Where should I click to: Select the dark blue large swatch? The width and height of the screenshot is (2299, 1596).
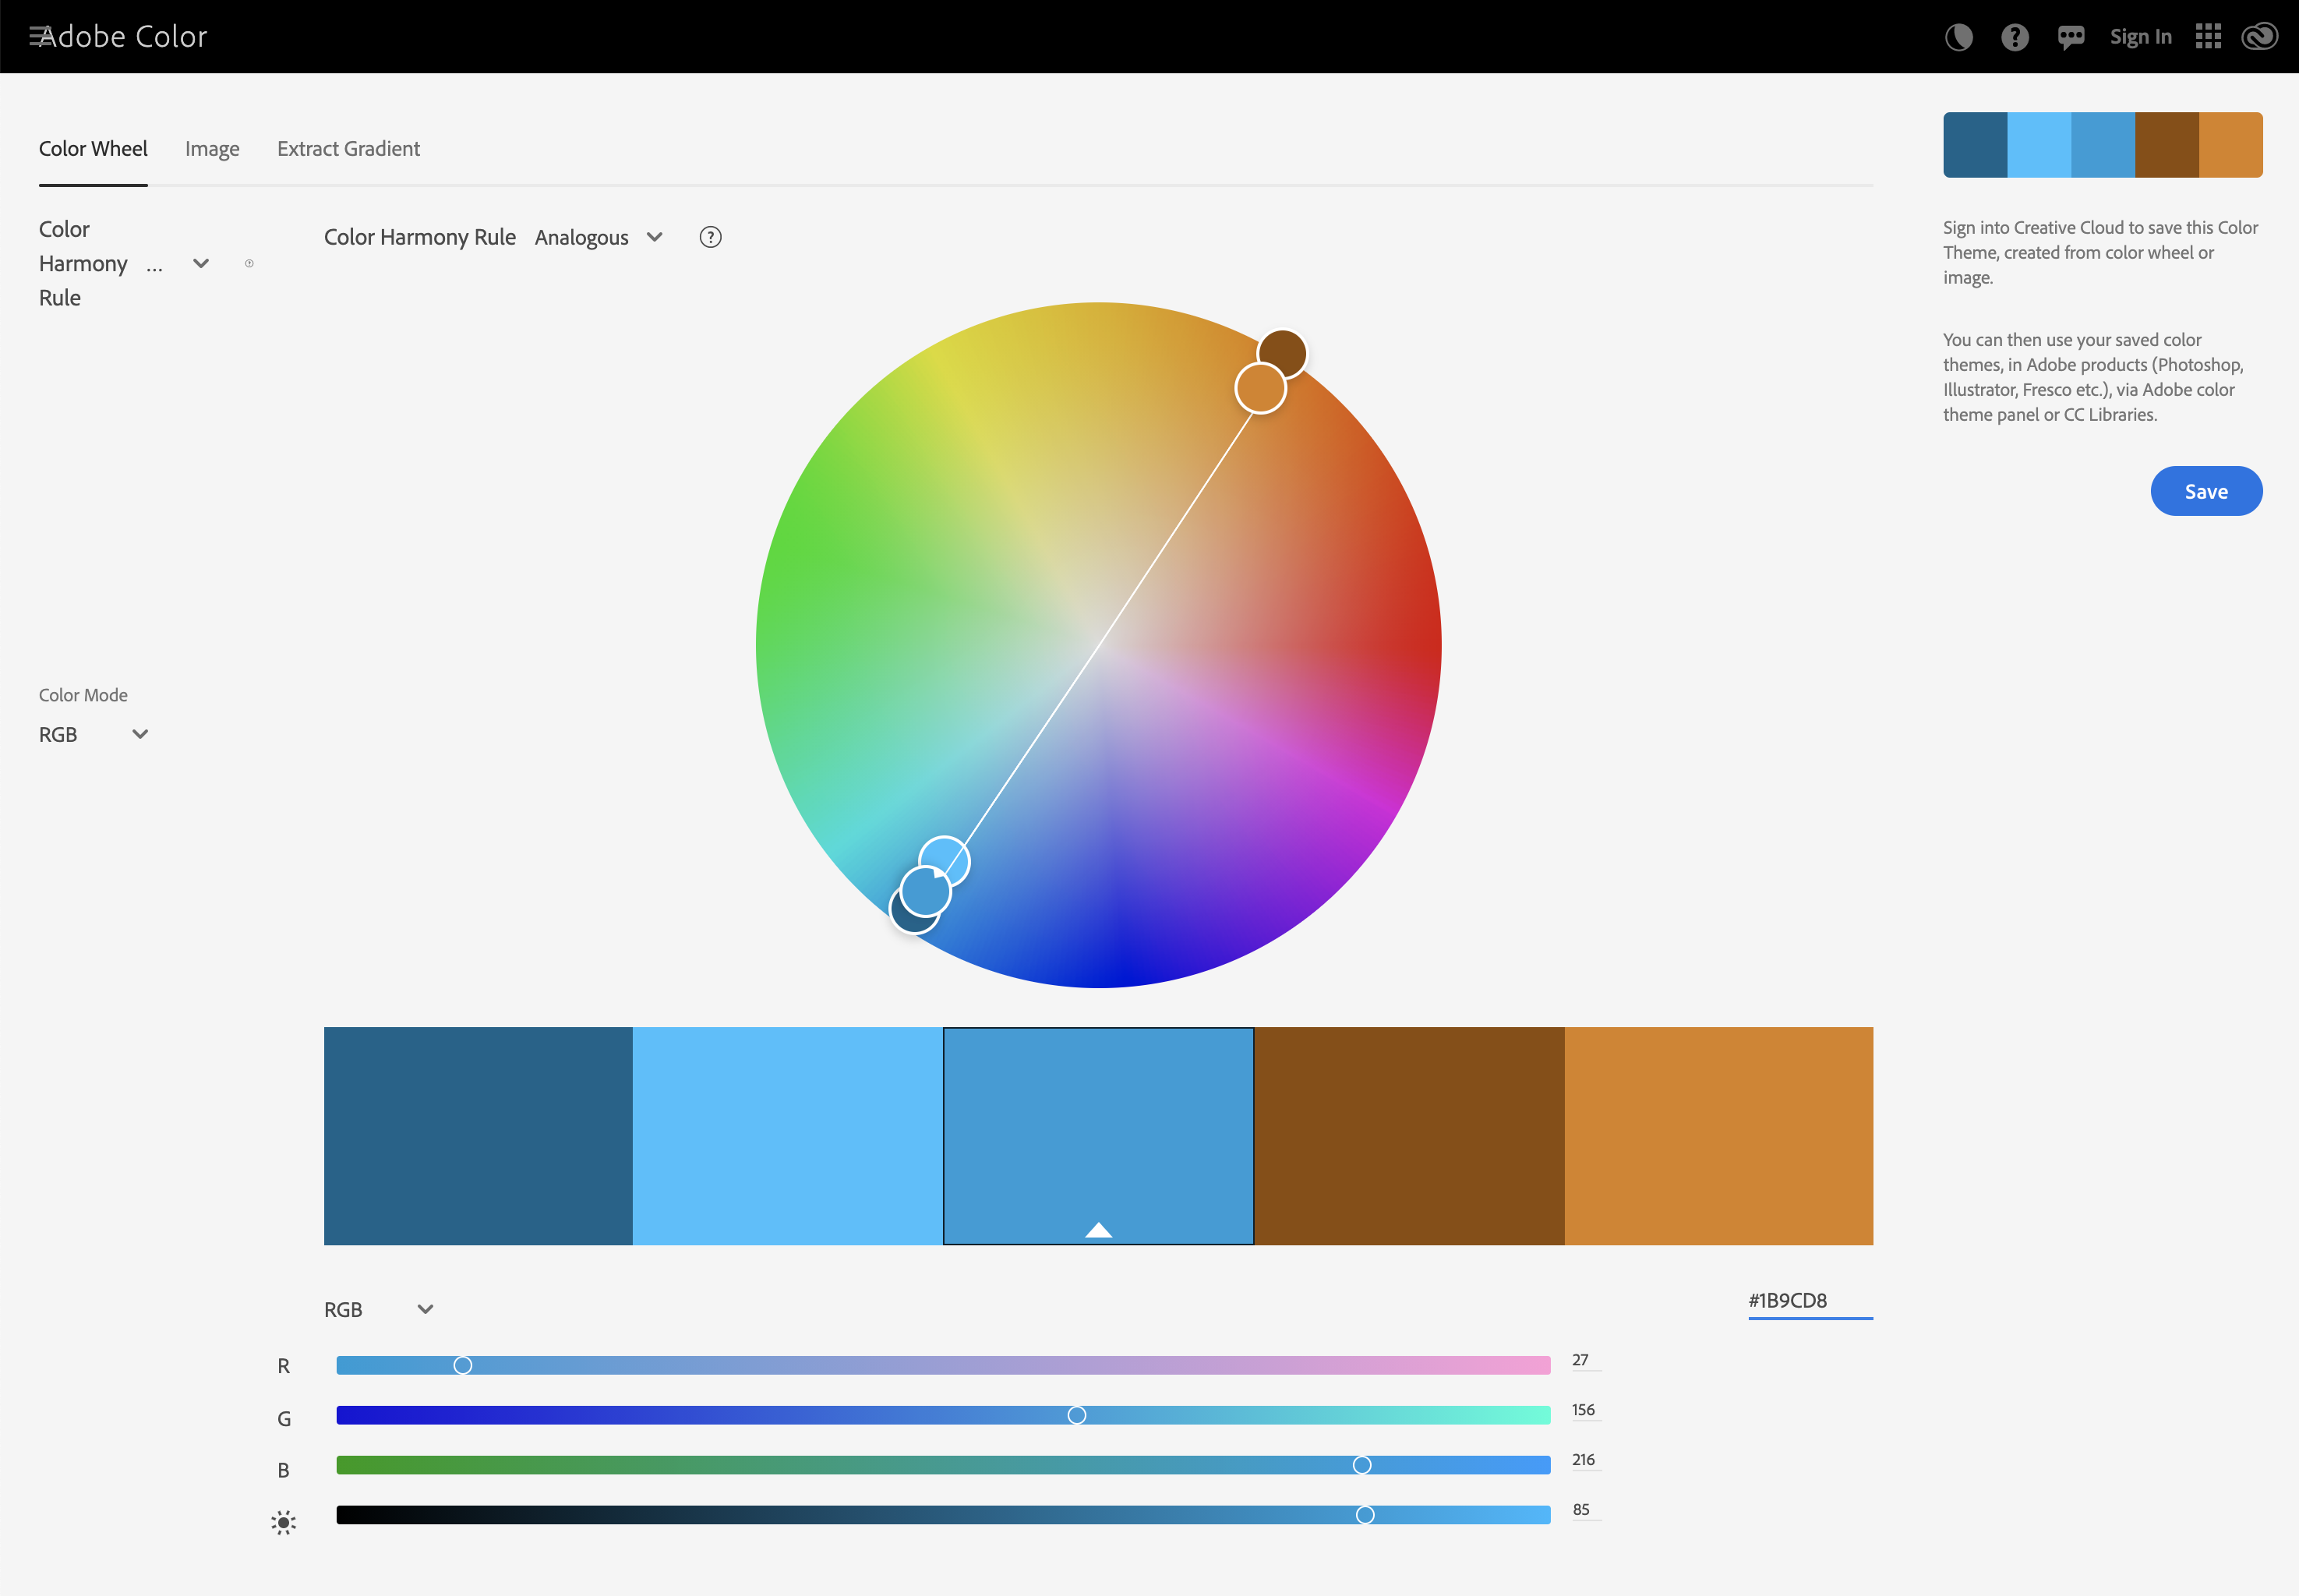(478, 1135)
